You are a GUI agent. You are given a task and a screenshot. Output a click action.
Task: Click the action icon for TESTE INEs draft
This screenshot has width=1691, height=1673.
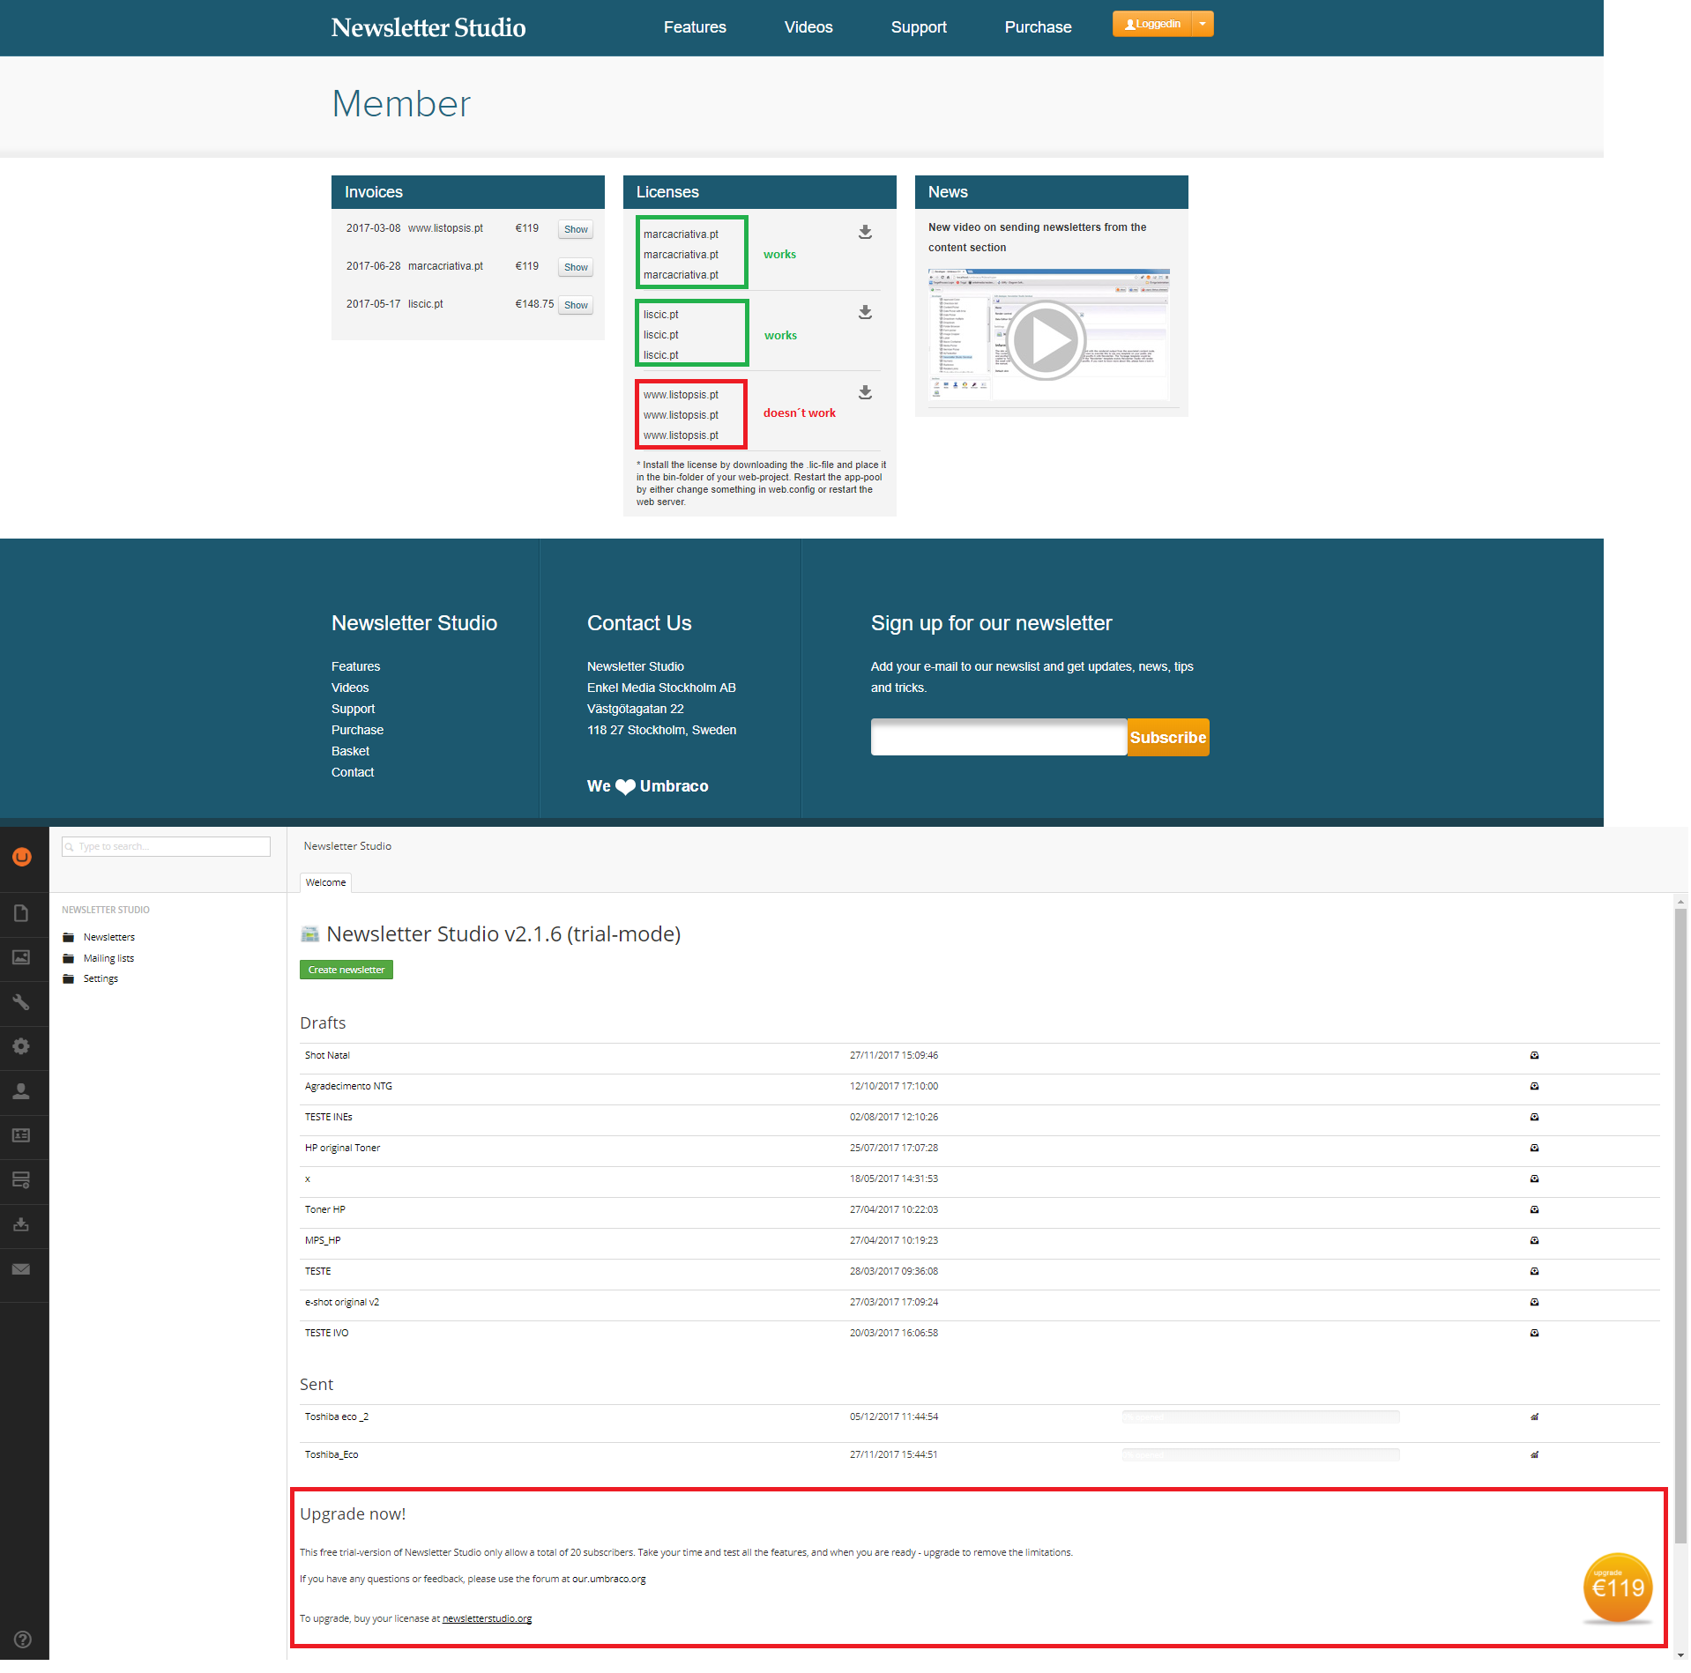click(1535, 1118)
